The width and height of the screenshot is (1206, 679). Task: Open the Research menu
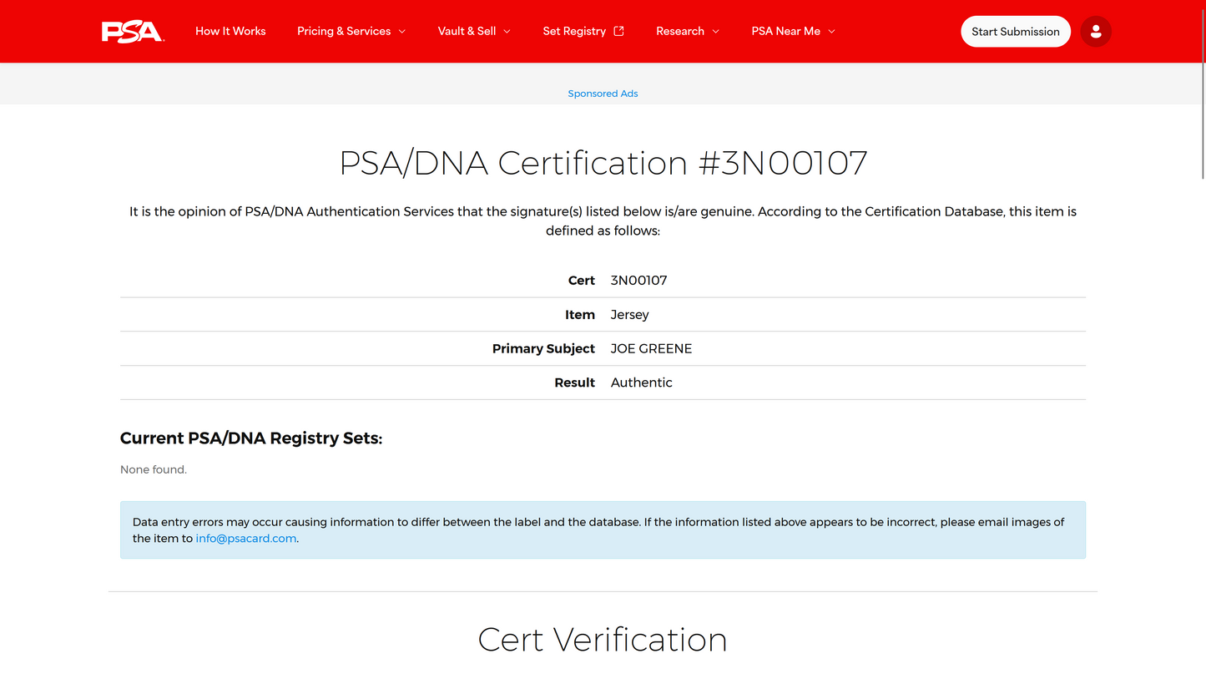coord(688,31)
